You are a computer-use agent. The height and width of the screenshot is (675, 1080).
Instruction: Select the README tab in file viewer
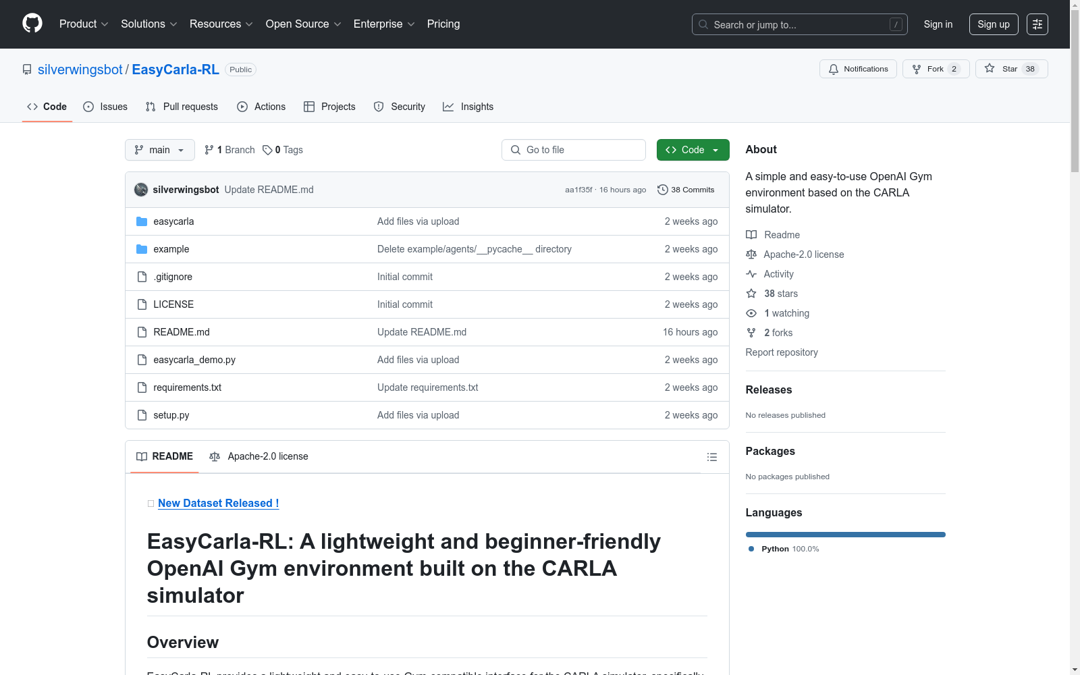(x=165, y=456)
